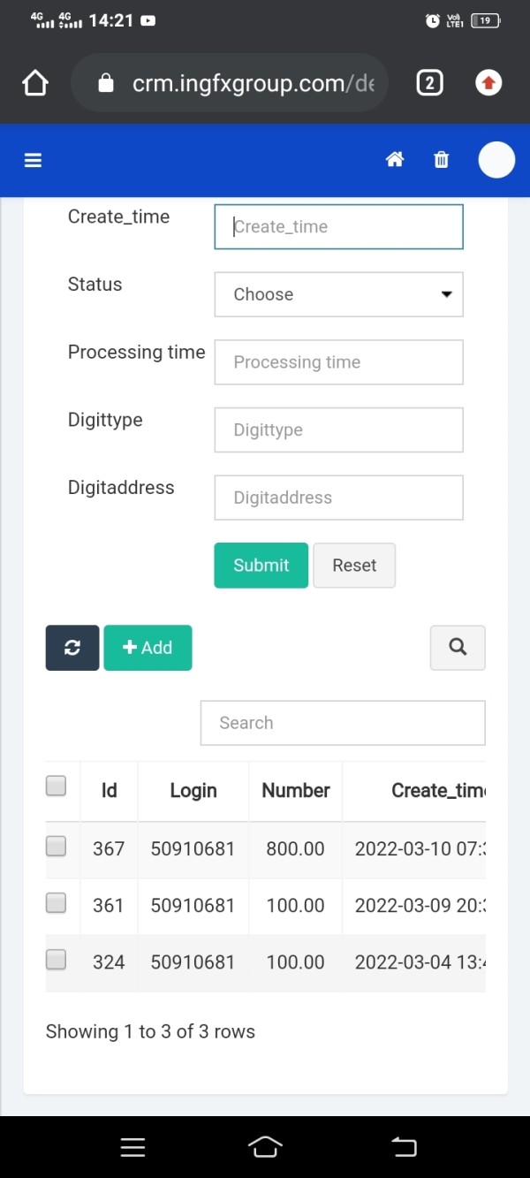Click the green Submit button
530x1178 pixels.
[261, 566]
